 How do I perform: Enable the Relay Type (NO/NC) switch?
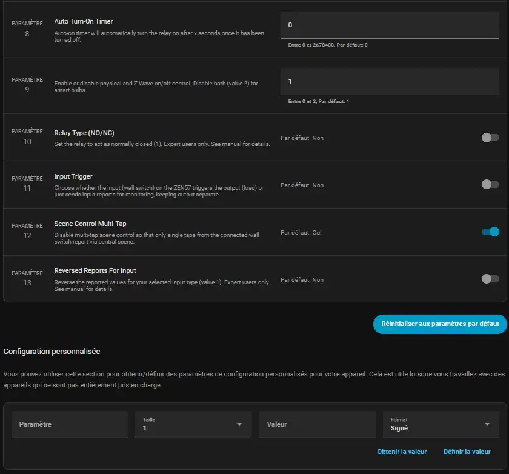tap(490, 138)
